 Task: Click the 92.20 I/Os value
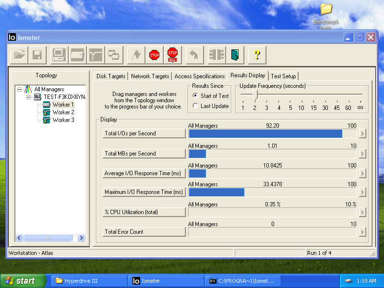(272, 126)
